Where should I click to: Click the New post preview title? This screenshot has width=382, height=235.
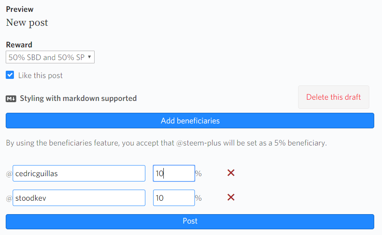click(27, 22)
